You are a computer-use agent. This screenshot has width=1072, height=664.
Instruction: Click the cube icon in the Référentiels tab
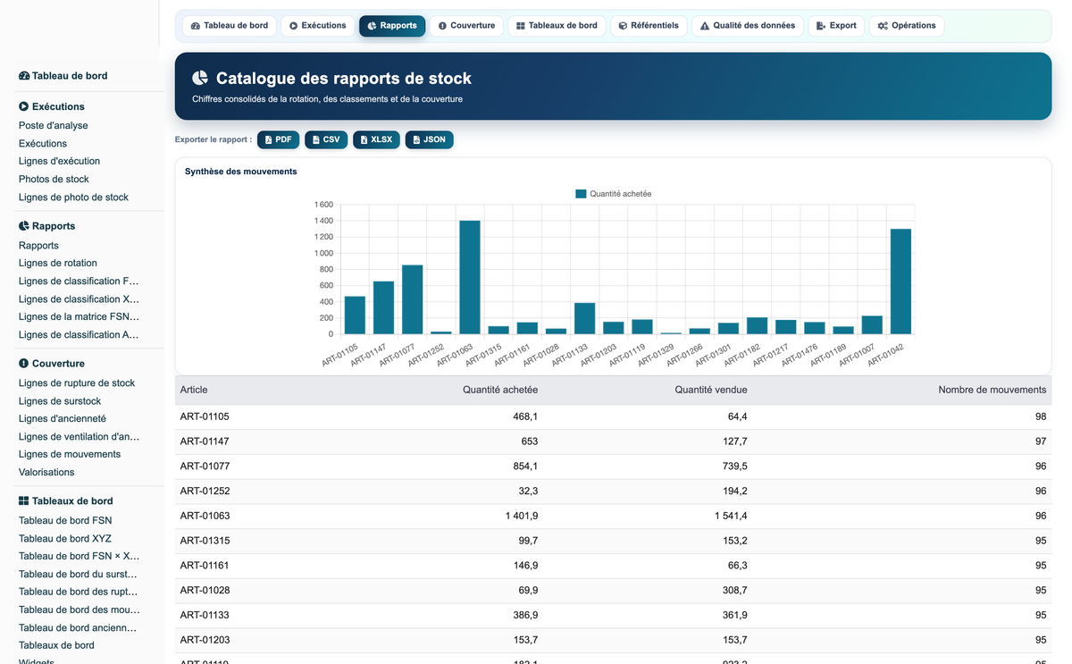point(623,26)
